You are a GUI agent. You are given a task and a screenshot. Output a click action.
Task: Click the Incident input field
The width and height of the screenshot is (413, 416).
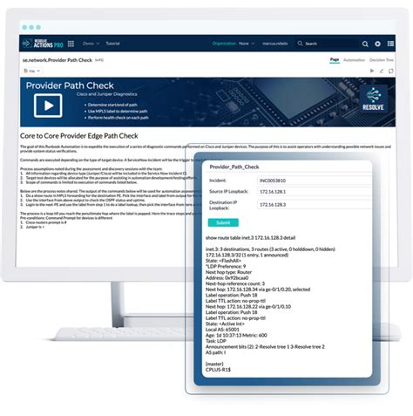pyautogui.click(x=315, y=181)
